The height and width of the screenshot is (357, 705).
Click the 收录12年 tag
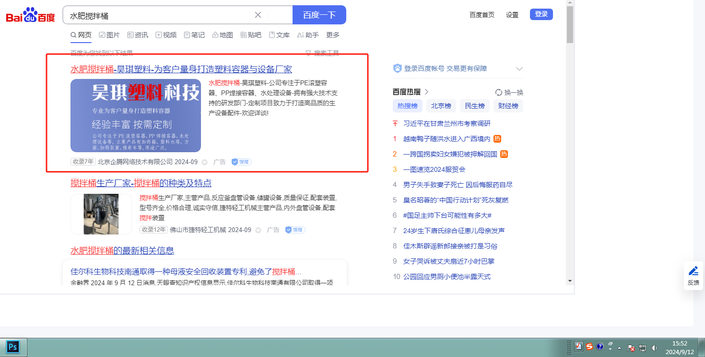(x=153, y=230)
